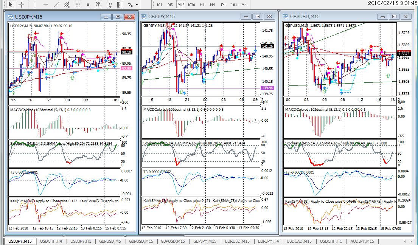Select the dotted vertical Fibonacci time zones tool
418x245 pixels.
(109, 5)
